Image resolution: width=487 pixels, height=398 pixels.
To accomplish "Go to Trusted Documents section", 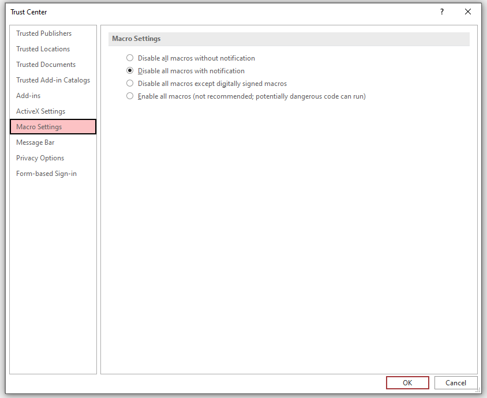I will pyautogui.click(x=53, y=64).
